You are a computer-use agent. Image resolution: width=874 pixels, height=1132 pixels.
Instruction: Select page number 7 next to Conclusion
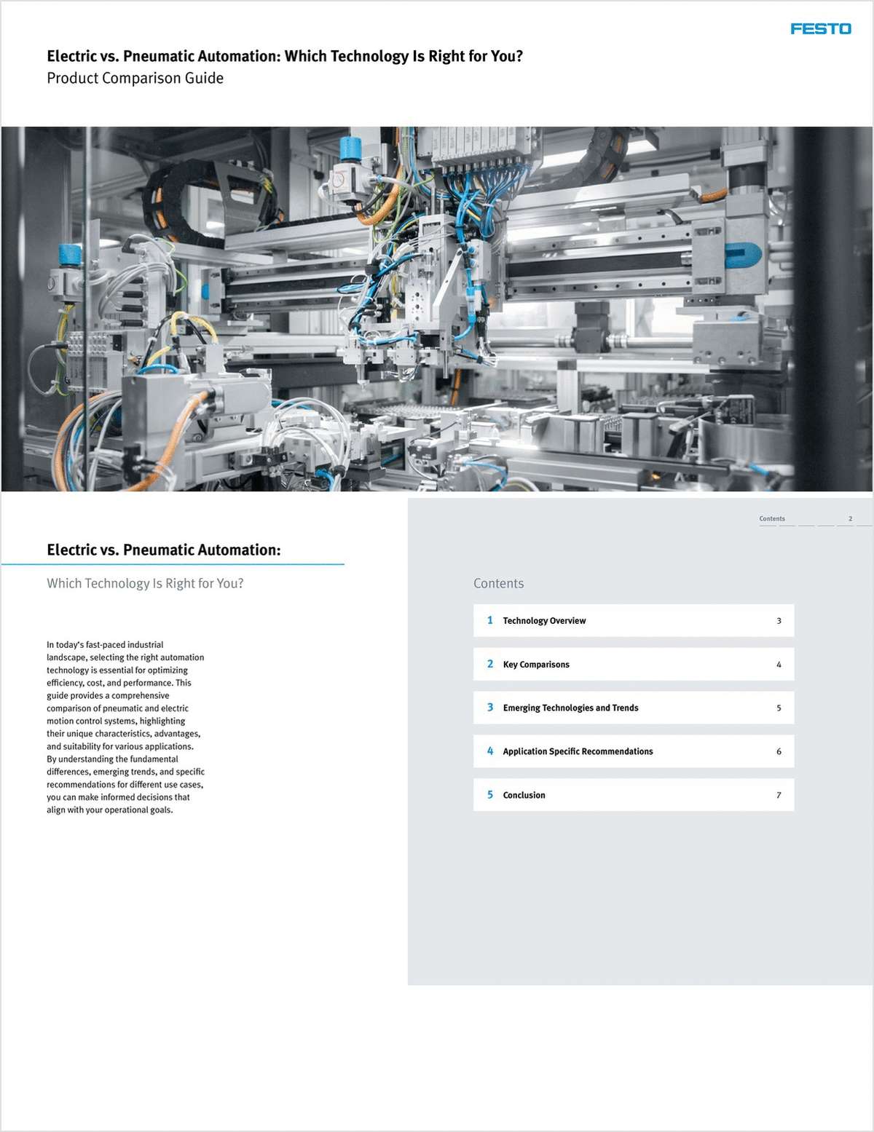779,796
